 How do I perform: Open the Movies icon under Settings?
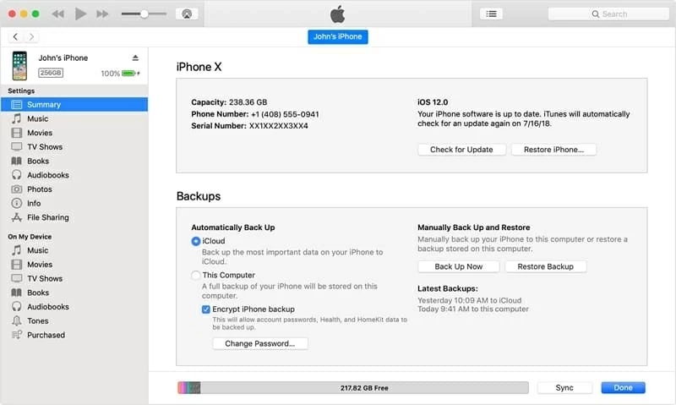[x=16, y=133]
